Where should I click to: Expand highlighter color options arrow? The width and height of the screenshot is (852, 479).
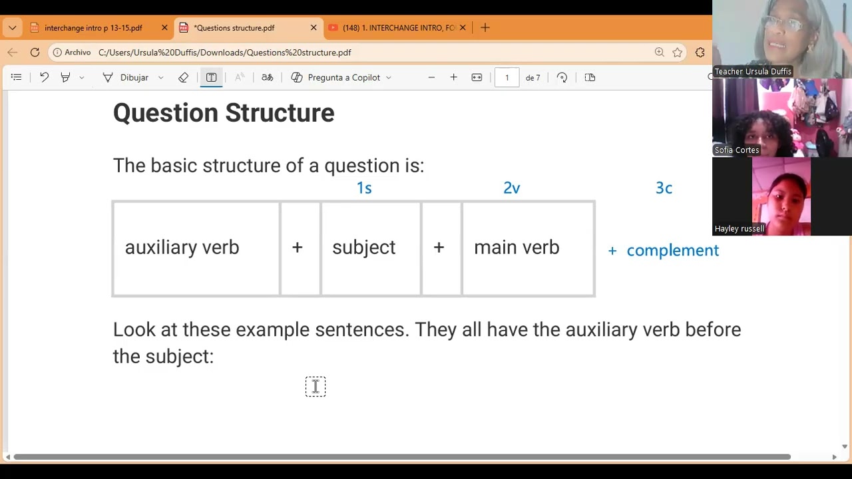[82, 78]
